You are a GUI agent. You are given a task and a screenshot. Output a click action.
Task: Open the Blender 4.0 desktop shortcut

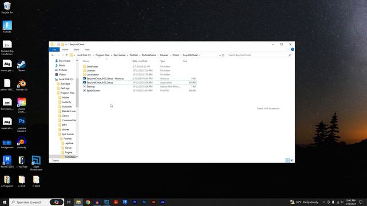coord(22,85)
